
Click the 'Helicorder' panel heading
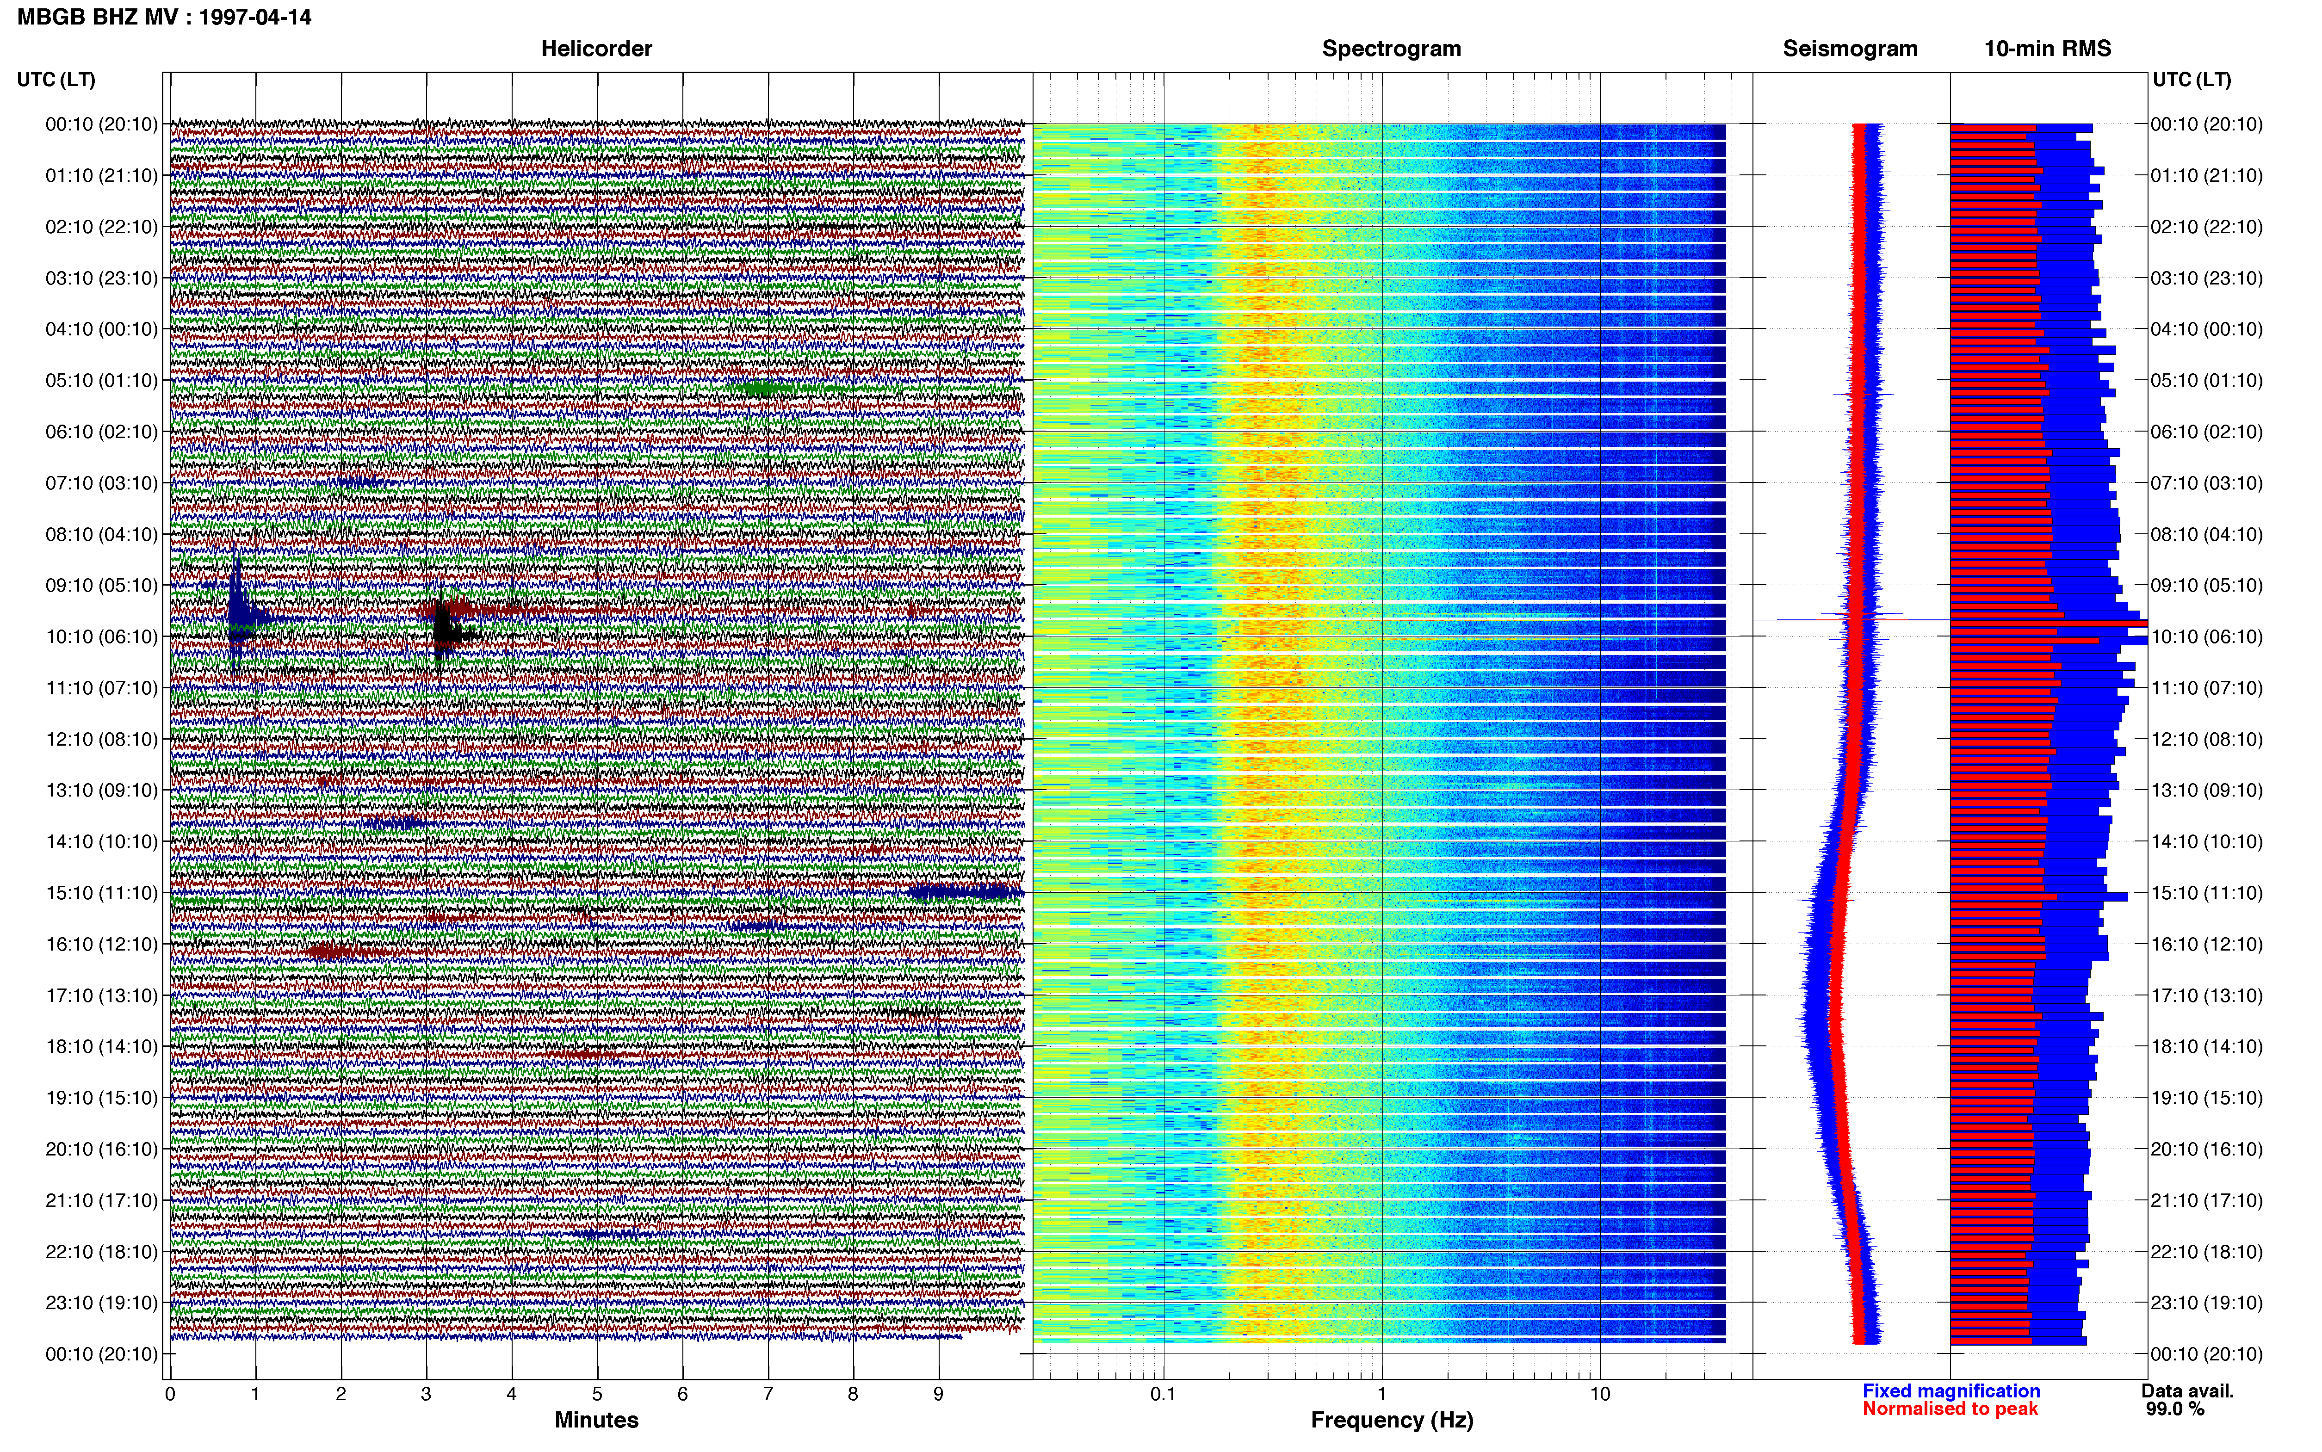596,48
